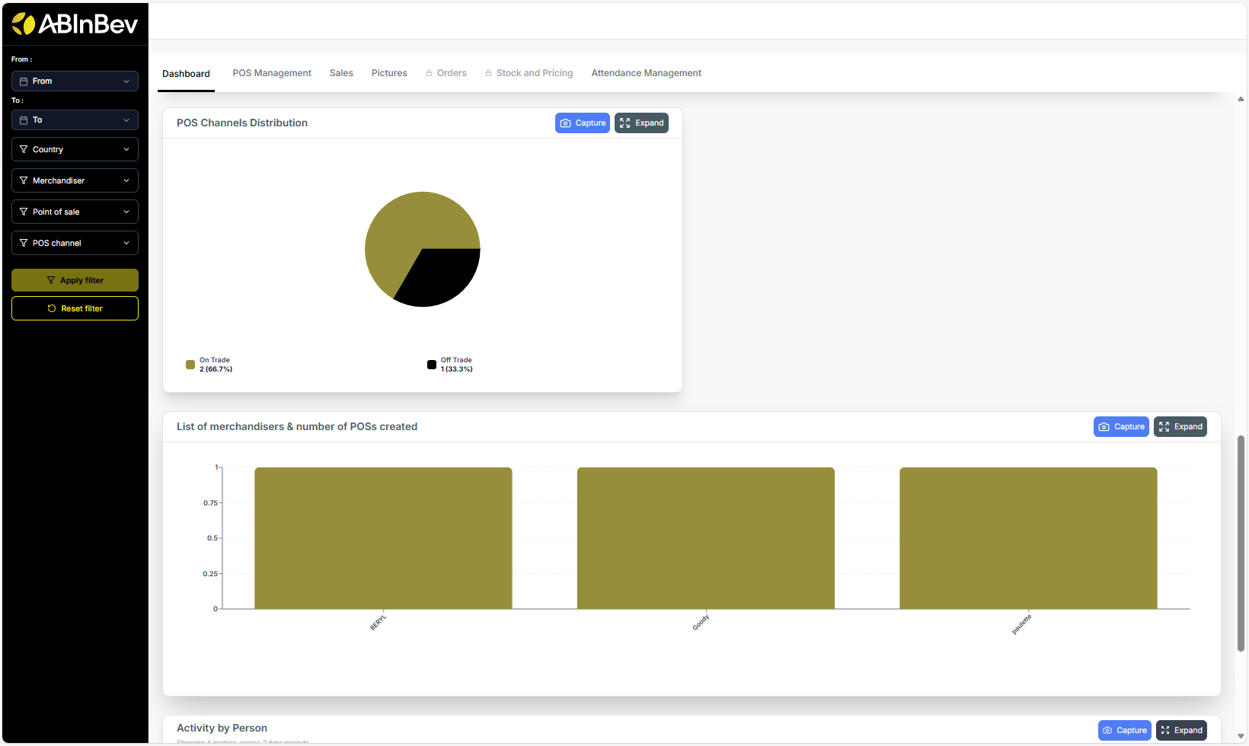This screenshot has height=746, width=1249.
Task: Click the Expand icon on POS Channels Distribution chart
Action: pos(624,123)
